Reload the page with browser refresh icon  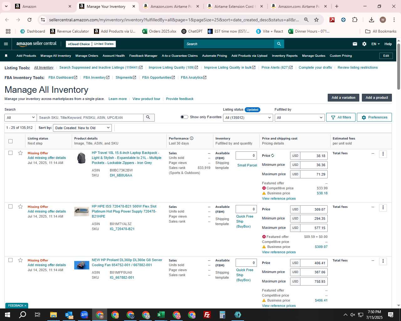(29, 20)
